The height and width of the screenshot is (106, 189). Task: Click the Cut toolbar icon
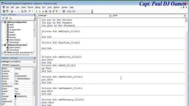[16, 11]
